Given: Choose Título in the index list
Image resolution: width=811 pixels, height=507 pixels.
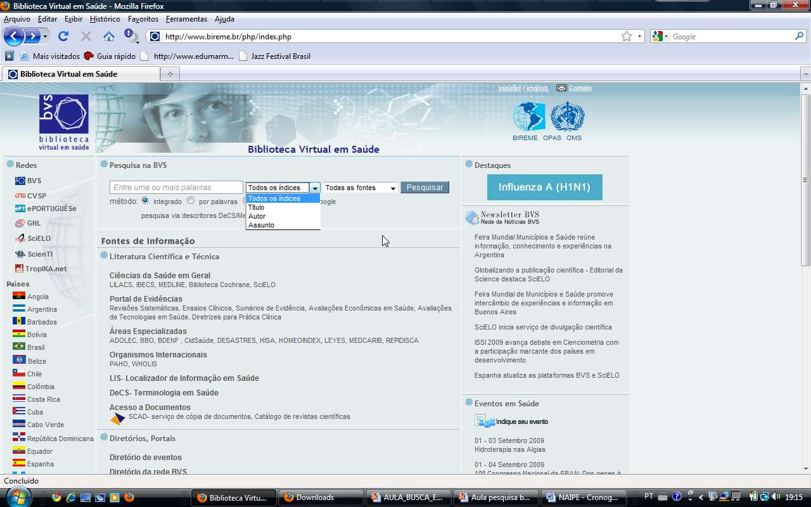Looking at the screenshot, I should coord(283,207).
